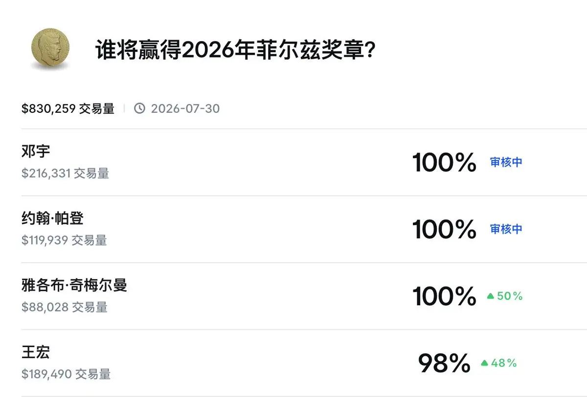Click 审核中 status for 约翰·帕登
Image resolution: width=587 pixels, height=397 pixels.
pos(506,229)
